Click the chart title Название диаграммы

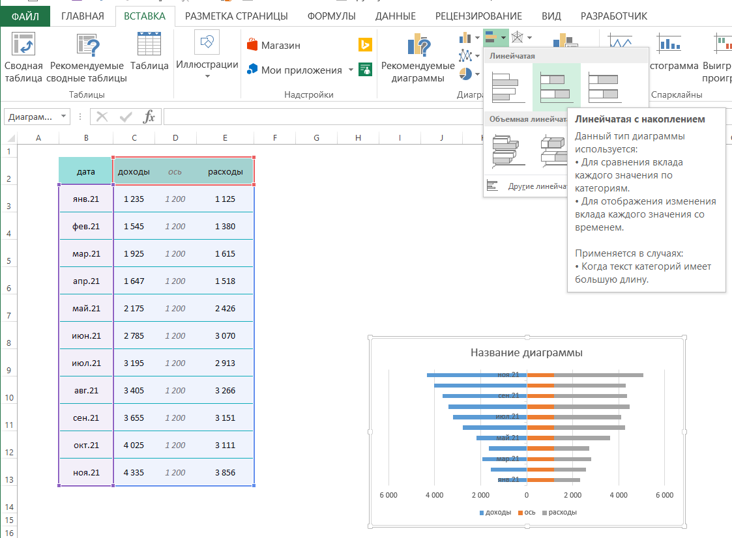click(526, 352)
